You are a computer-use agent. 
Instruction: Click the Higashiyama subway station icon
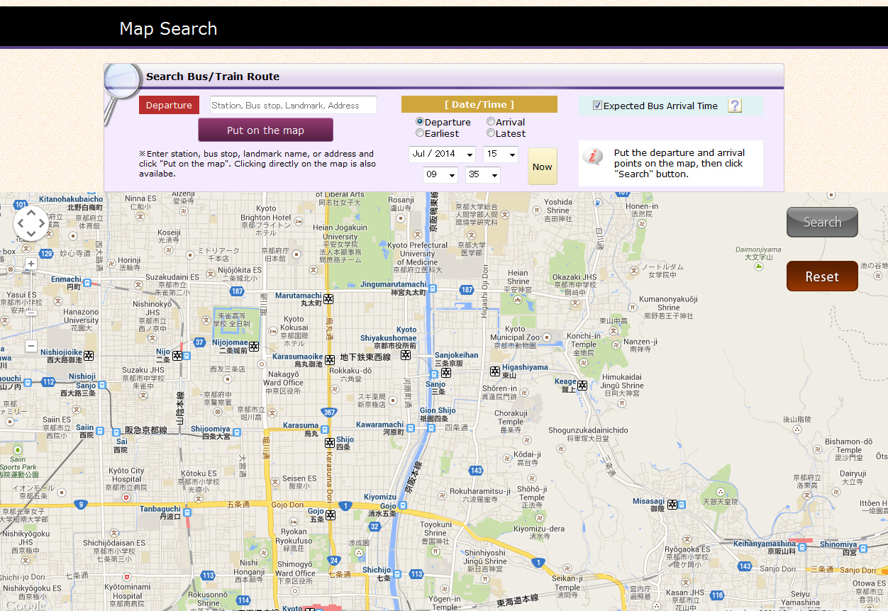[495, 371]
